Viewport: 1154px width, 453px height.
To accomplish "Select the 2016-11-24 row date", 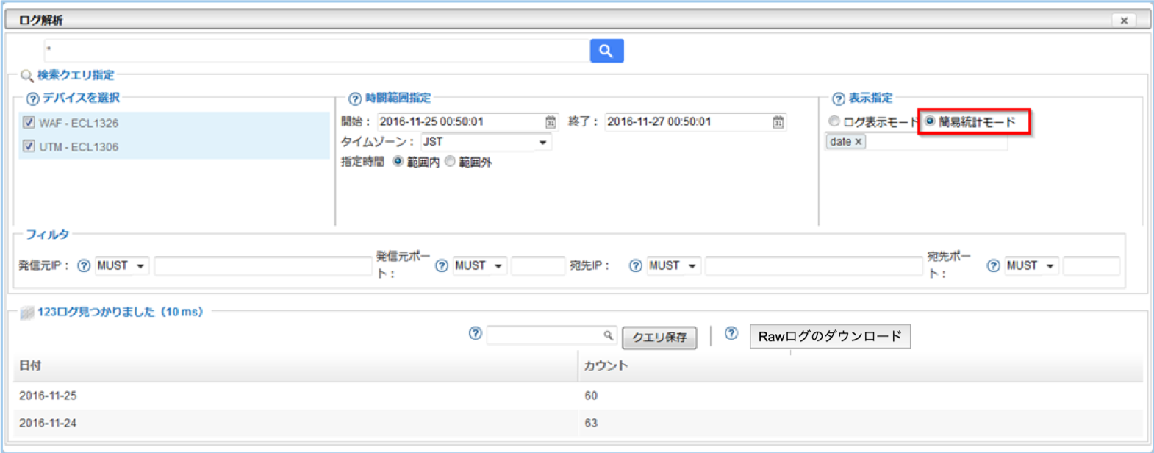I will 48,423.
